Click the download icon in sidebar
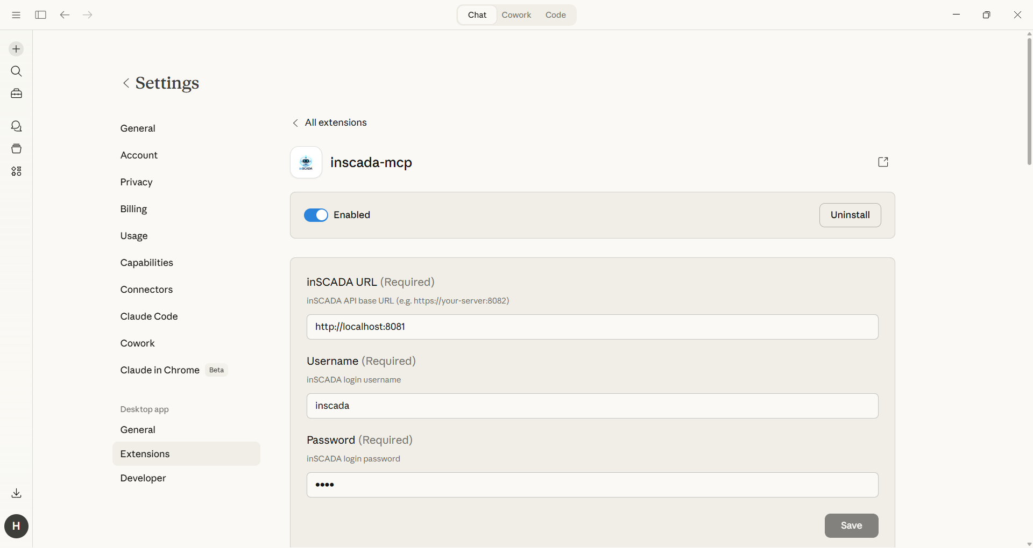Screen dimensions: 1033x548 click(16, 493)
